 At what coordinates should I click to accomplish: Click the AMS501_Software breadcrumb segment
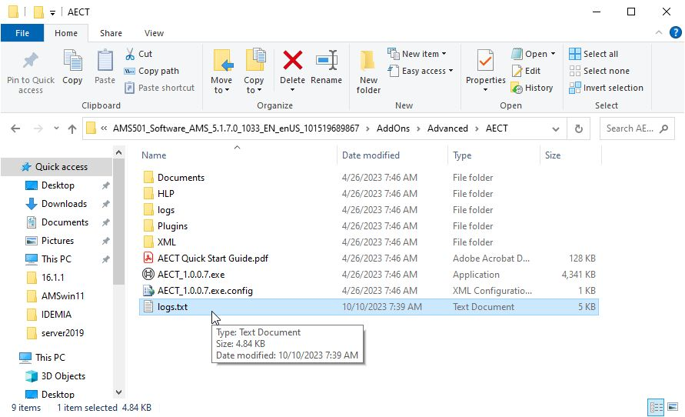click(236, 128)
